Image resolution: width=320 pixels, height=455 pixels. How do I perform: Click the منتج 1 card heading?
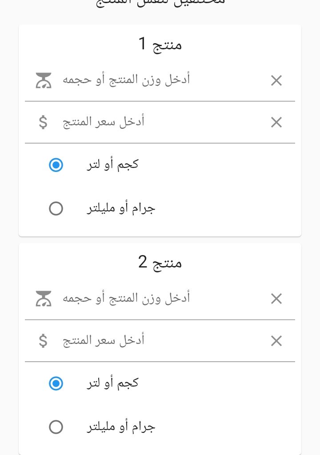pos(160,45)
